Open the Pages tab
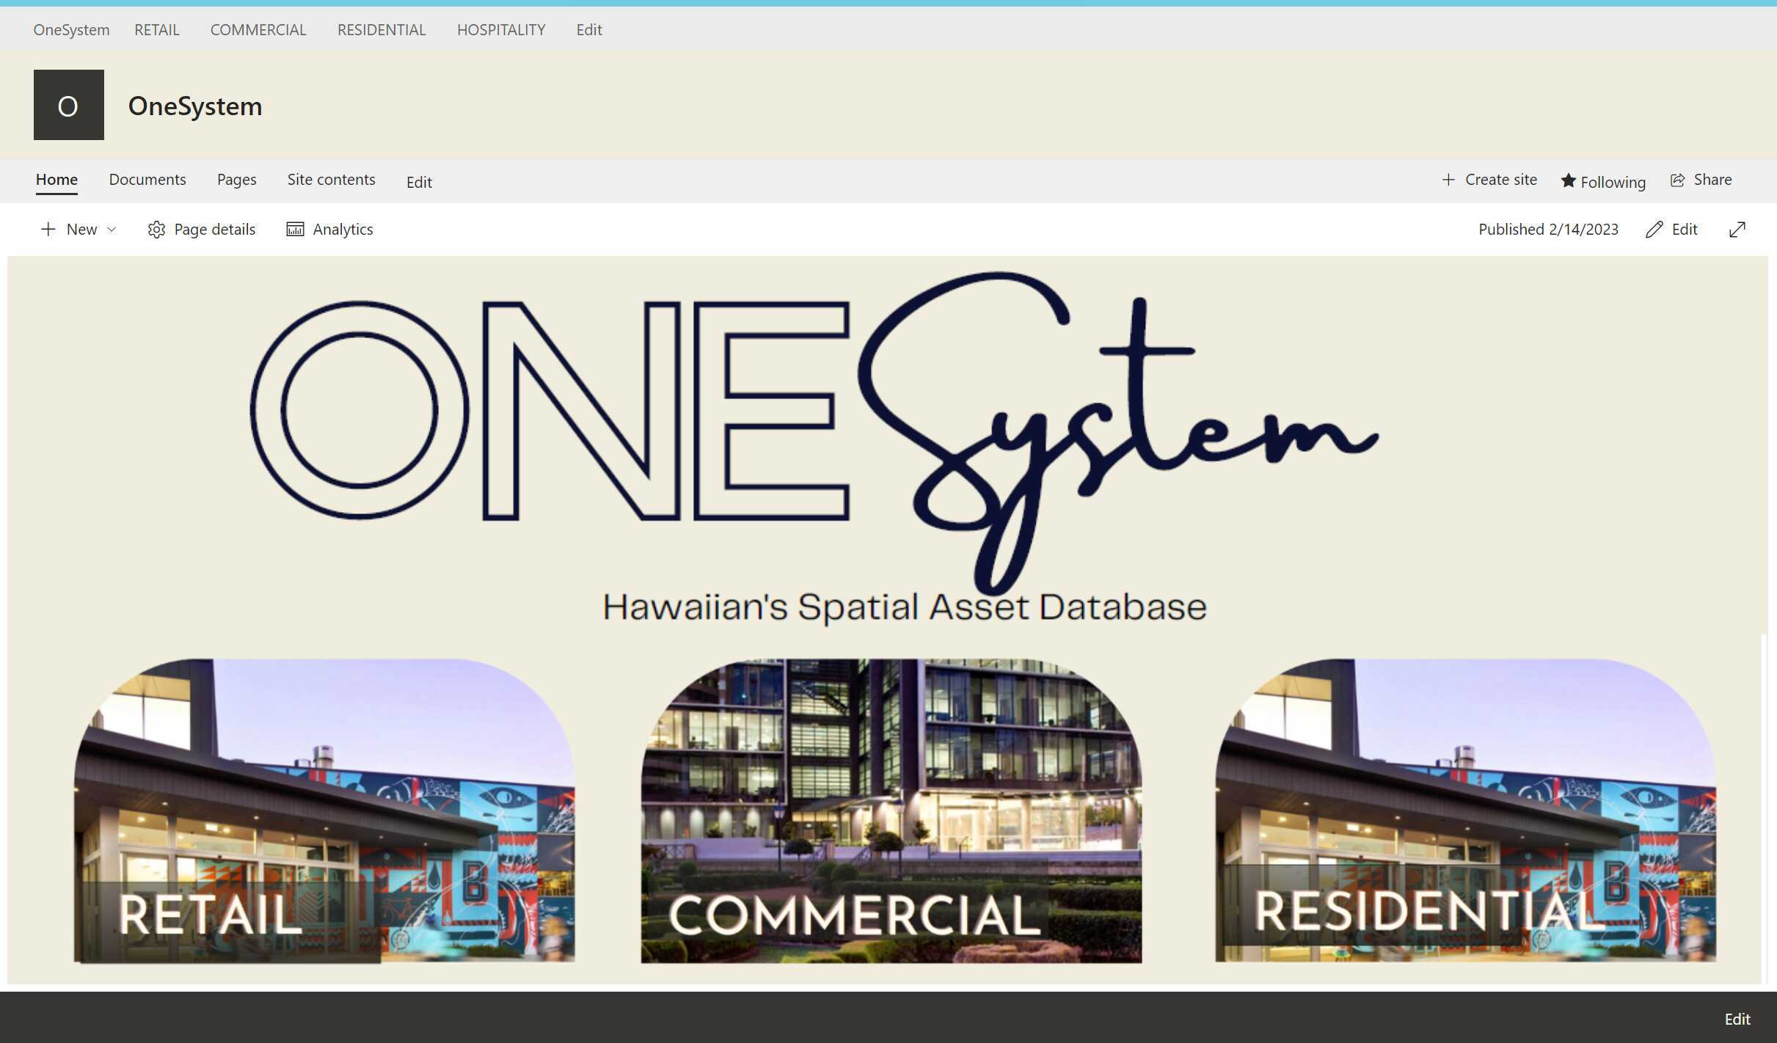This screenshot has width=1777, height=1043. 236,180
